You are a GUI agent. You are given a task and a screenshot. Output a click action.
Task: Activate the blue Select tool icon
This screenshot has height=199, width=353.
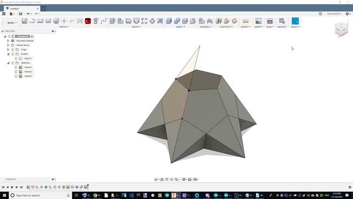point(295,21)
